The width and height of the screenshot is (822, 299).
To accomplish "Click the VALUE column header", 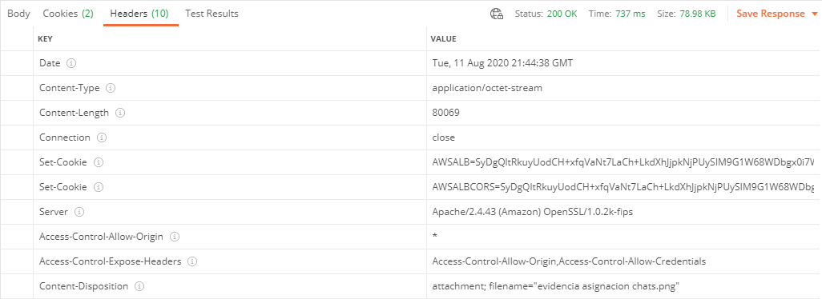I will click(444, 38).
